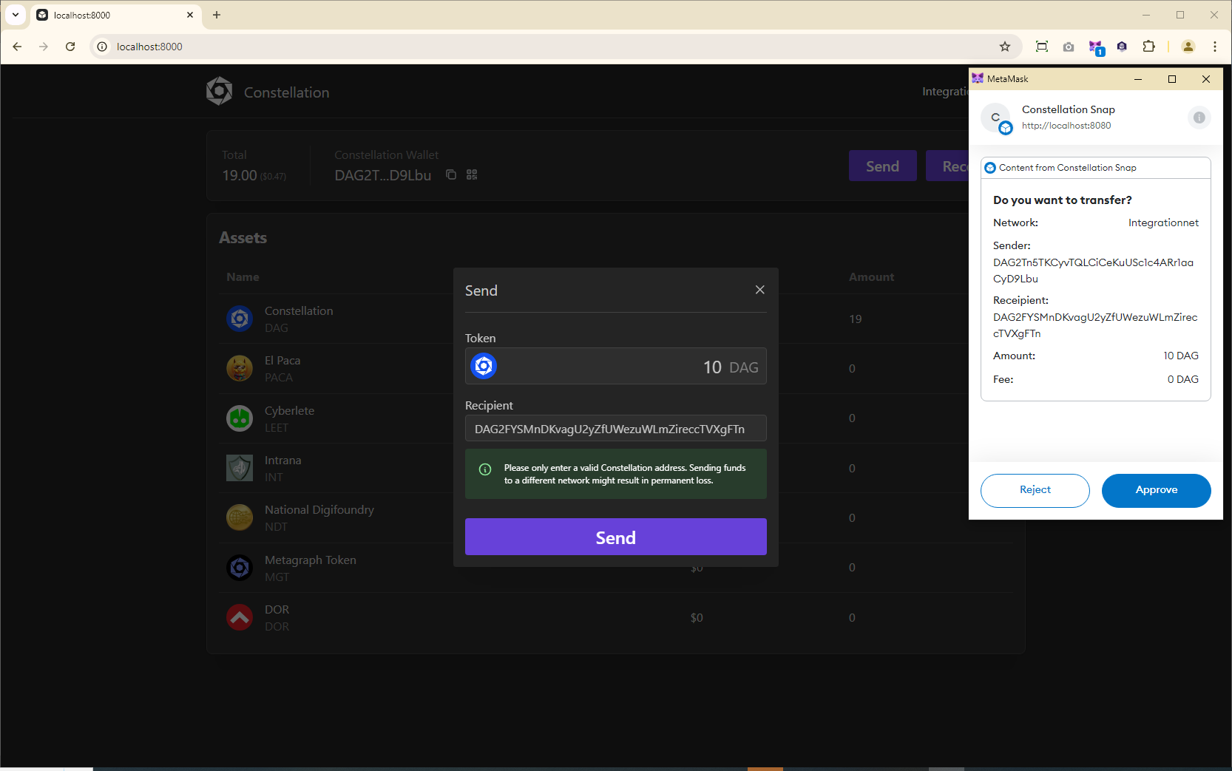Click Metagraph Token asset icon
This screenshot has height=771, width=1232.
[x=240, y=568]
